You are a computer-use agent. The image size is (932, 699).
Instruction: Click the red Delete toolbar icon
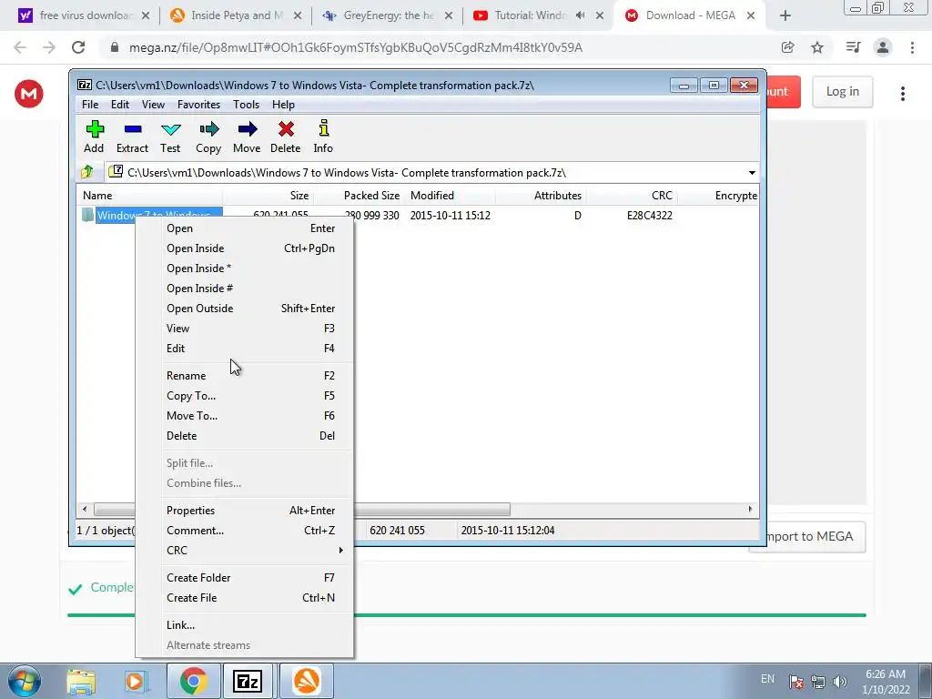[286, 129]
